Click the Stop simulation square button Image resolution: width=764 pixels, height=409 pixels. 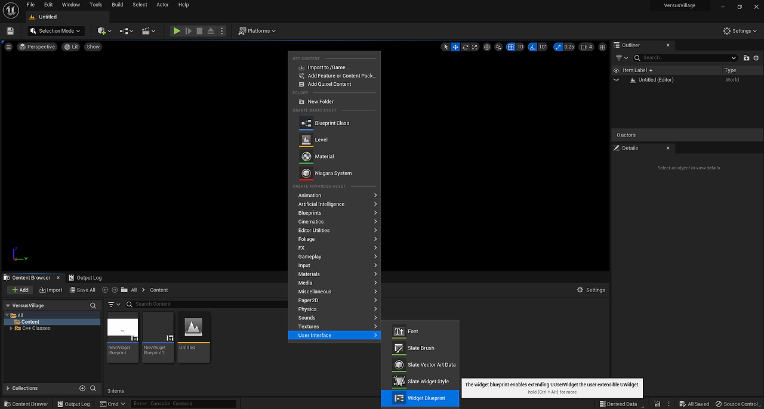[x=199, y=31]
